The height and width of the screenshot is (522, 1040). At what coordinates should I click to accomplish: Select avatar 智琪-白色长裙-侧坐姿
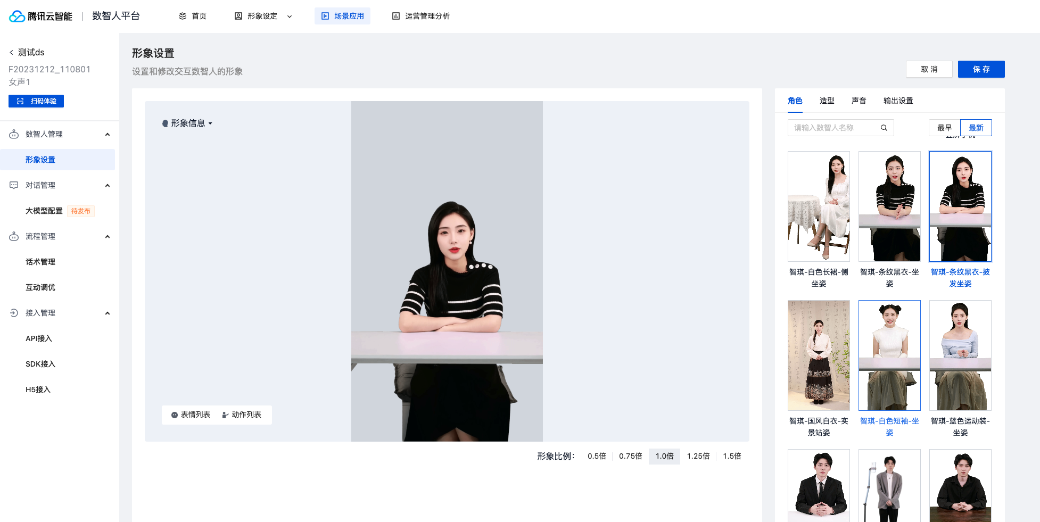[x=819, y=206]
